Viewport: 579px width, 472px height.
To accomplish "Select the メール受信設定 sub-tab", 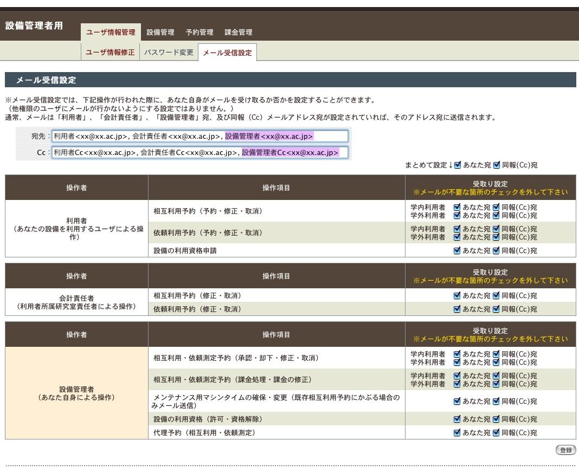I will 227,53.
